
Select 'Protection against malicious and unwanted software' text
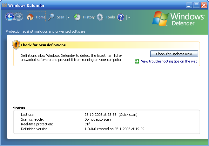(x=45, y=31)
